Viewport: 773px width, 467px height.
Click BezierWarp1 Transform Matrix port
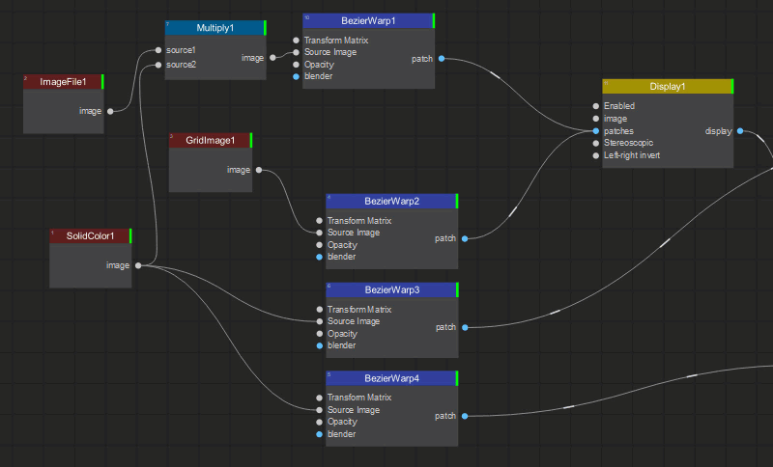coord(296,41)
